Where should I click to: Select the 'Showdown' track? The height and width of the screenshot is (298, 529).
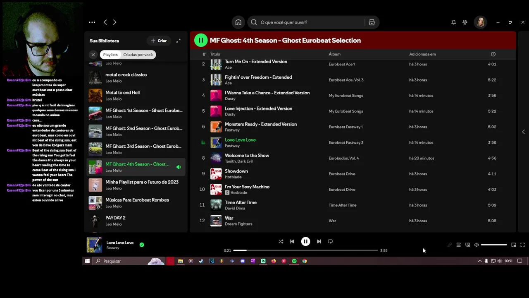(236, 171)
